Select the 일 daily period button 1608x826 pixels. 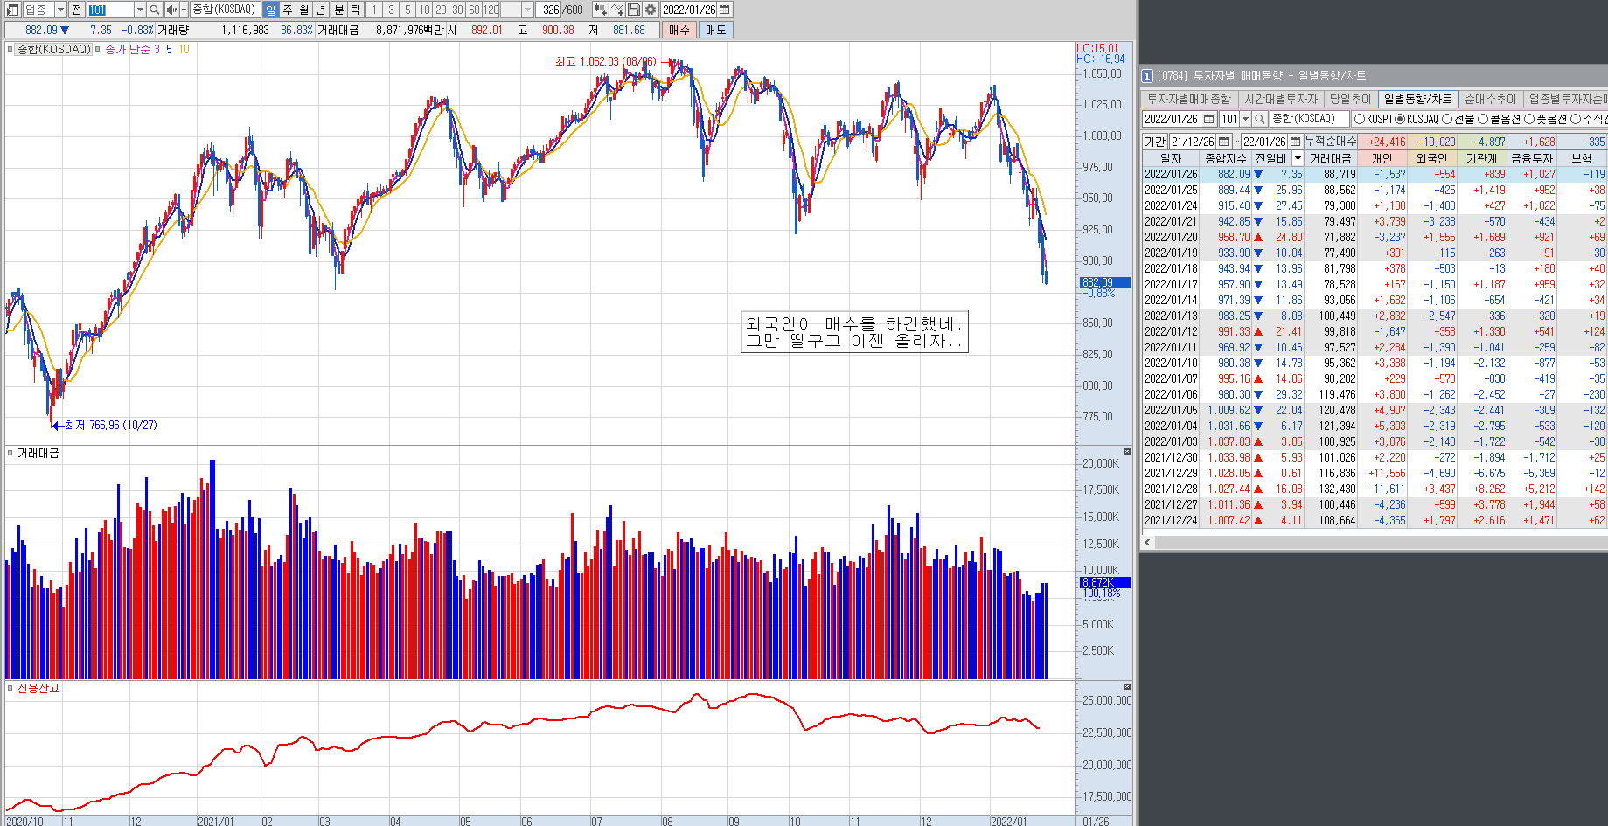point(270,10)
